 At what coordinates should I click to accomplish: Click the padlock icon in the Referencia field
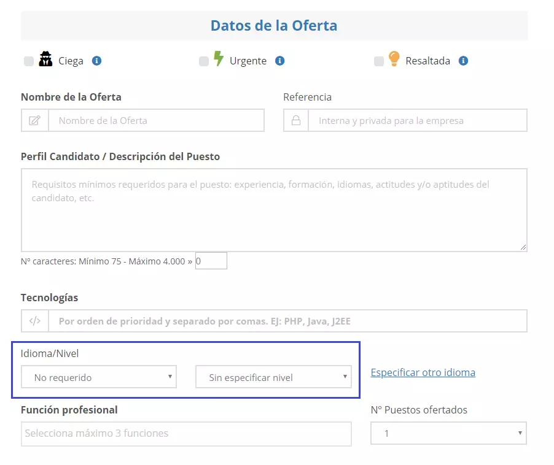pos(296,120)
